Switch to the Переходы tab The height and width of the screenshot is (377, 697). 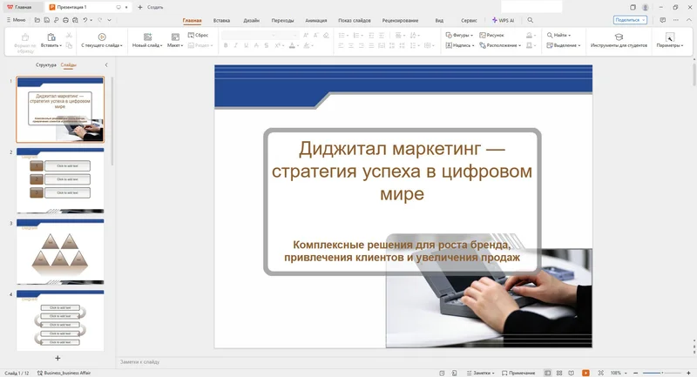click(282, 20)
